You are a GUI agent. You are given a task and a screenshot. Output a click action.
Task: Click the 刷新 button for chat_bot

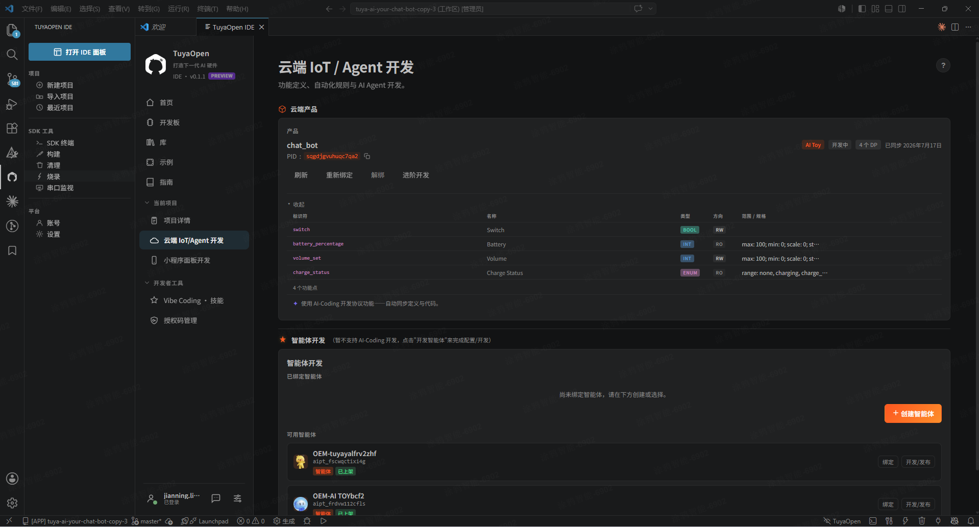(x=301, y=175)
